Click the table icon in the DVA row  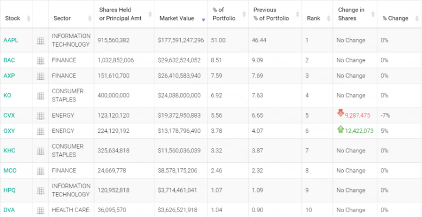point(40,210)
